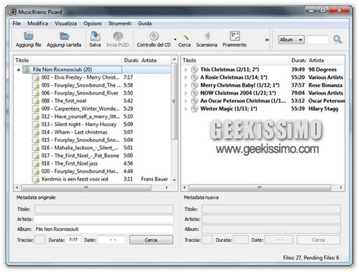Expand Merry Christmas Baby! album
359x272 pixels.
click(185, 85)
